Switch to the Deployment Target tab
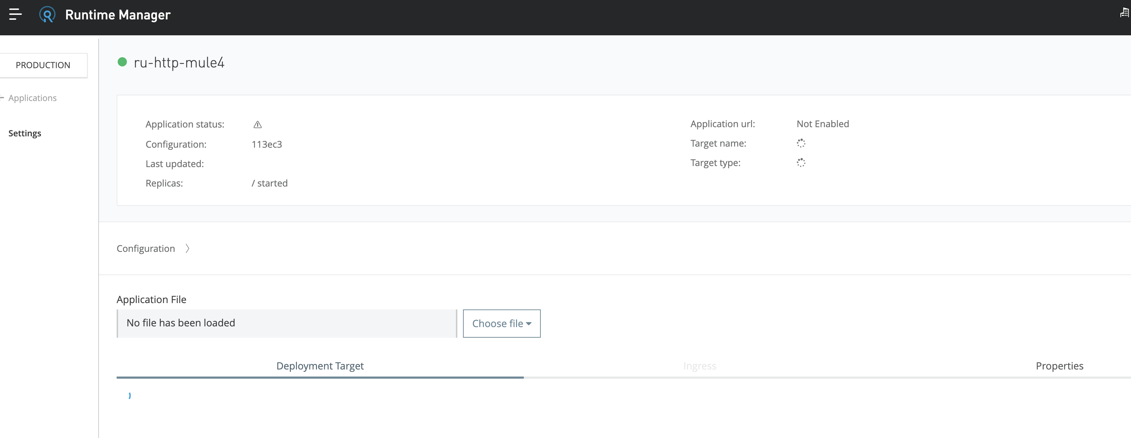The height and width of the screenshot is (438, 1131). (320, 366)
